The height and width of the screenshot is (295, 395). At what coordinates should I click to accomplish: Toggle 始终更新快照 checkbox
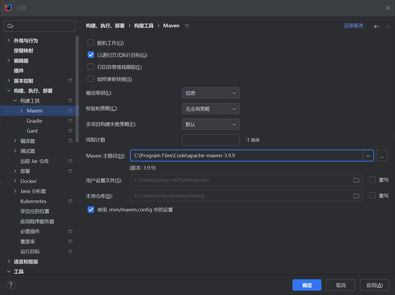[x=91, y=79]
